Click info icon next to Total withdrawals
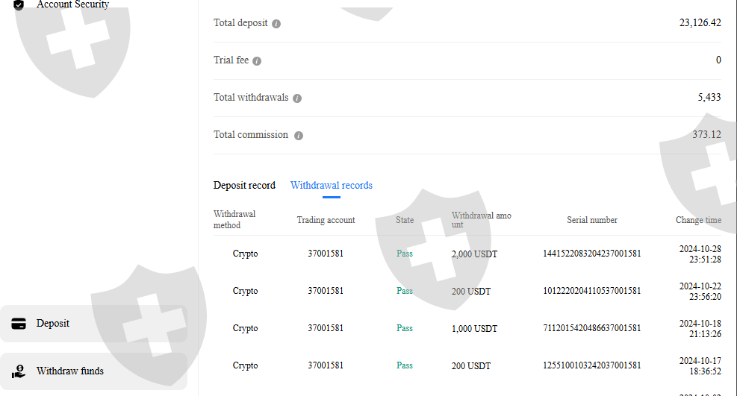The width and height of the screenshot is (737, 396). click(x=297, y=98)
